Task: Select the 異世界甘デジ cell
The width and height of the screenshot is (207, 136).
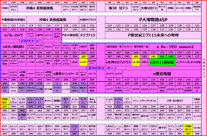Action: click(118, 116)
